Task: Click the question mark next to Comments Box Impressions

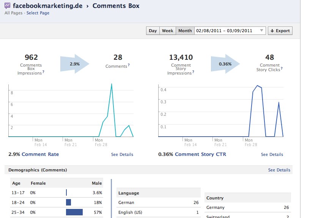Action: pos(43,72)
